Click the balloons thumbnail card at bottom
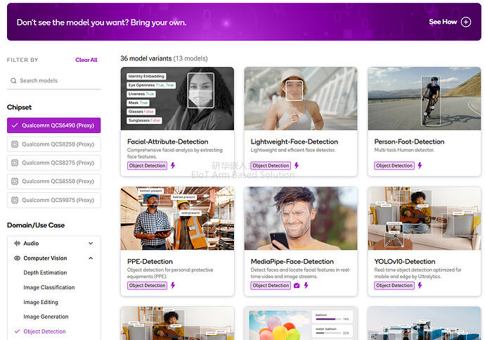 [x=301, y=324]
